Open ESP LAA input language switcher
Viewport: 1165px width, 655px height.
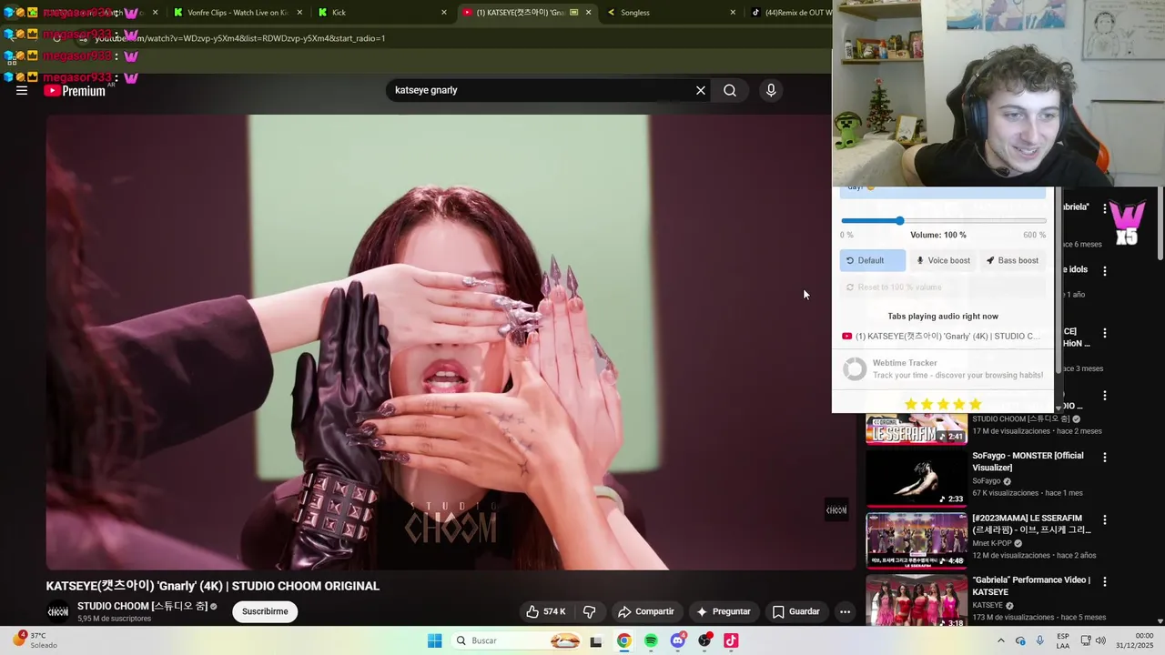[1063, 640]
